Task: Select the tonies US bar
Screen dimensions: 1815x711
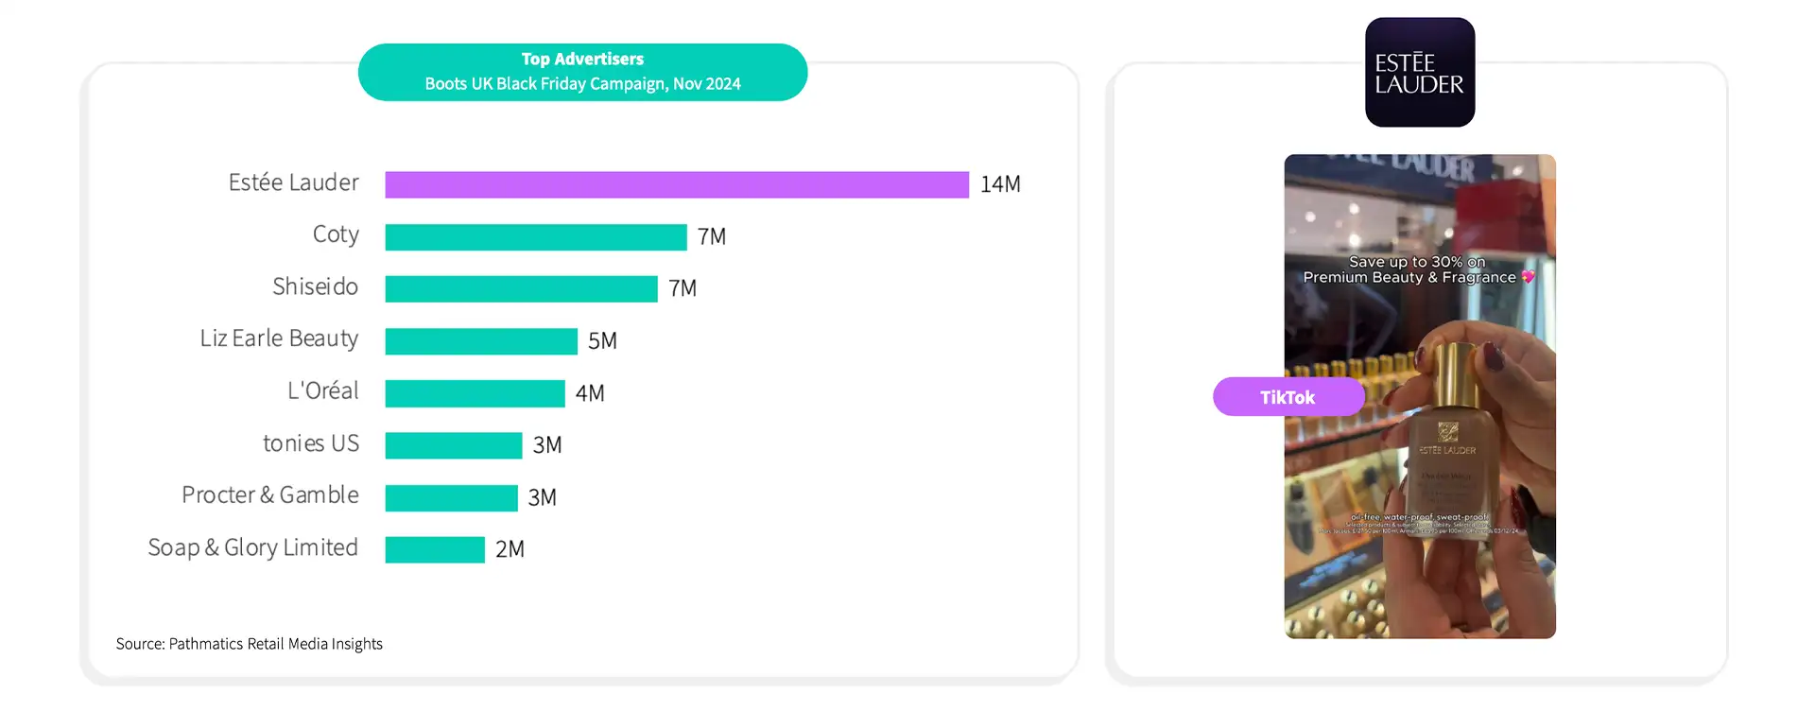Action: (454, 445)
